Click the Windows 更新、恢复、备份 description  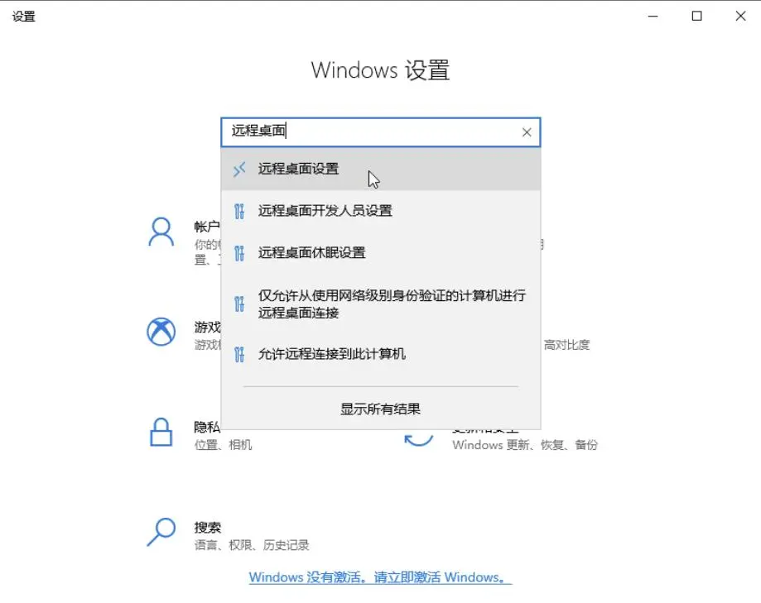(x=525, y=445)
